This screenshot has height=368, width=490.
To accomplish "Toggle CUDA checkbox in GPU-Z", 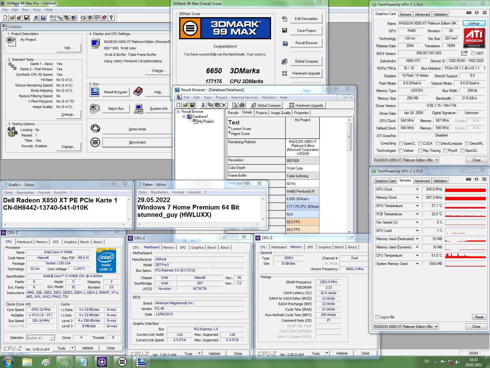I will coord(420,143).
